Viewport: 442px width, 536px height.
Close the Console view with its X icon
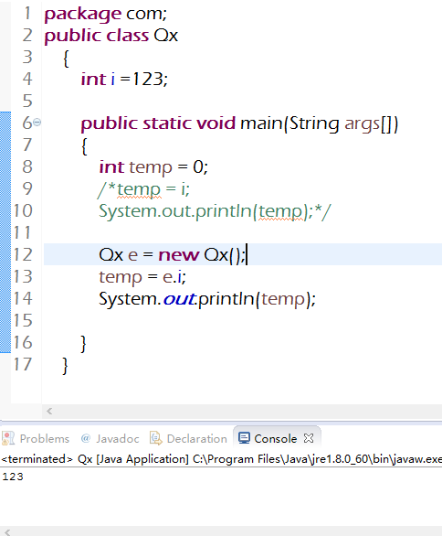309,438
